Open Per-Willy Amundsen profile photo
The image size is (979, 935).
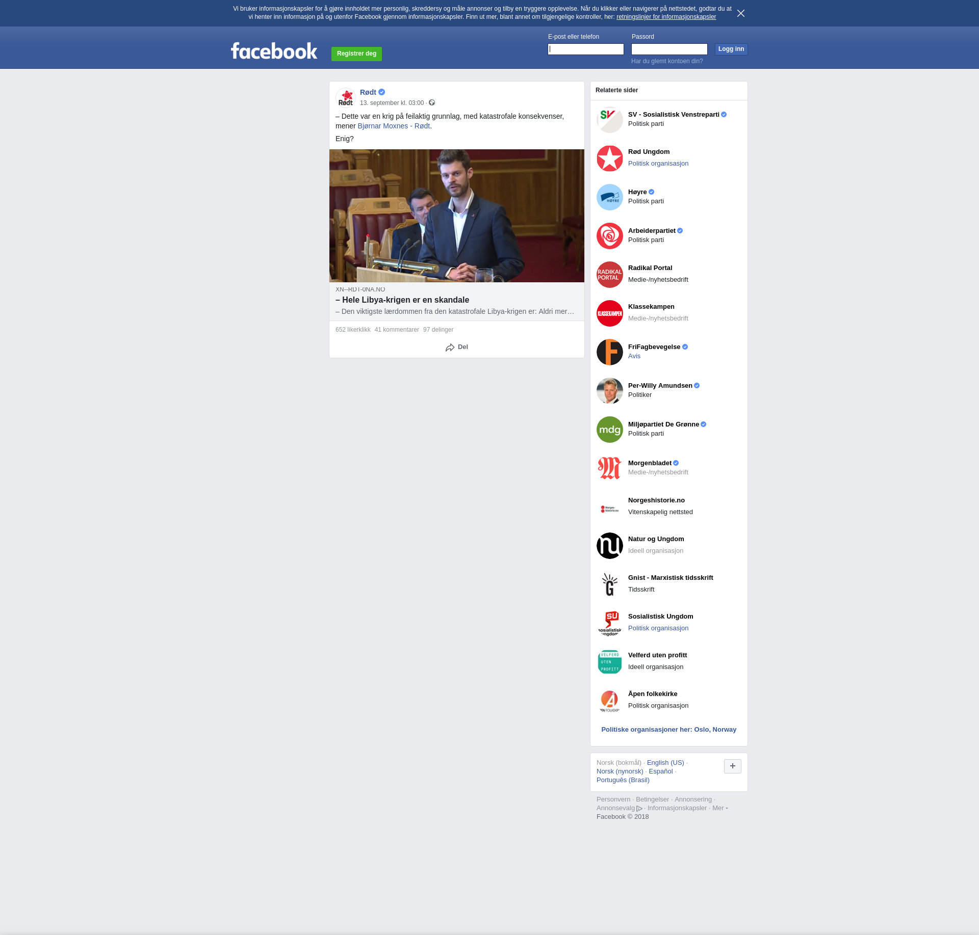(x=610, y=391)
